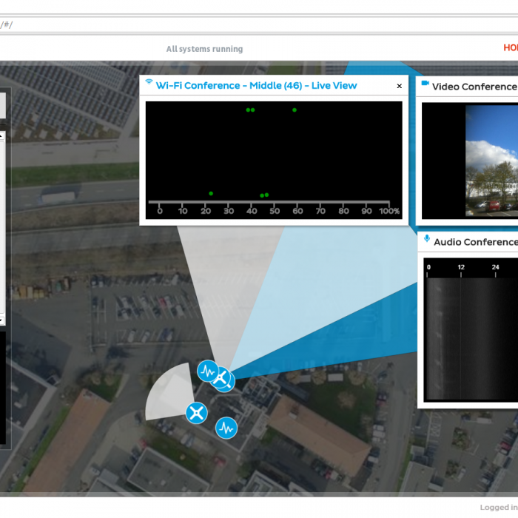Click the red HO navigation link in header
The image size is (518, 518).
(511, 48)
